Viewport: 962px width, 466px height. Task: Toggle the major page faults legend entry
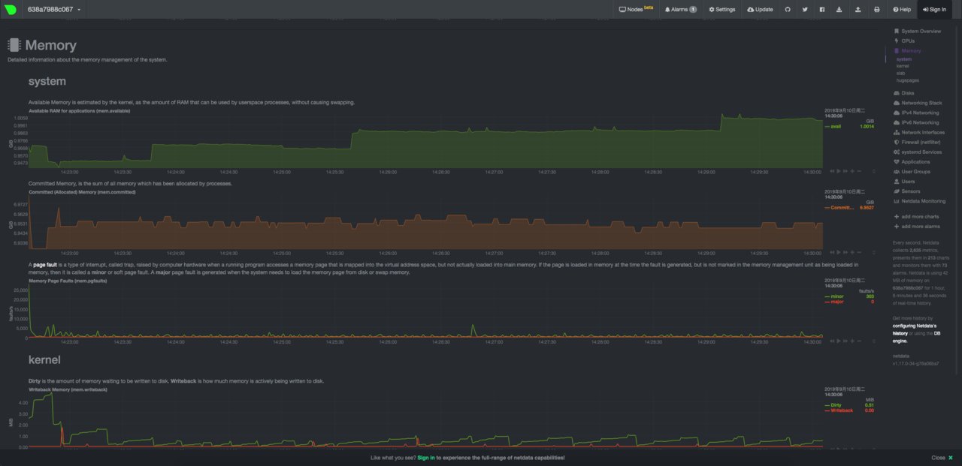tap(836, 302)
